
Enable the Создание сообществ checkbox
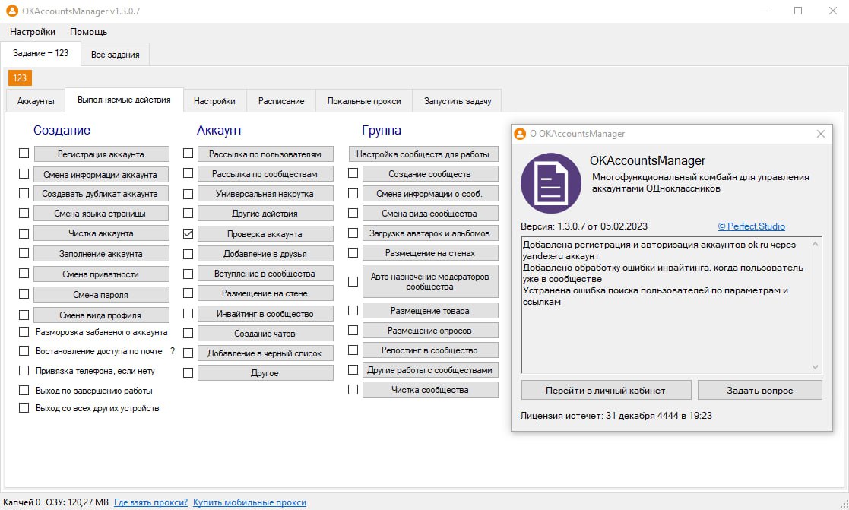(x=353, y=173)
